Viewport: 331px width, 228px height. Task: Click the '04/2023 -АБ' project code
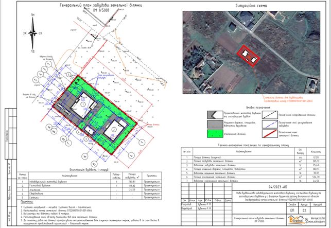(278, 187)
